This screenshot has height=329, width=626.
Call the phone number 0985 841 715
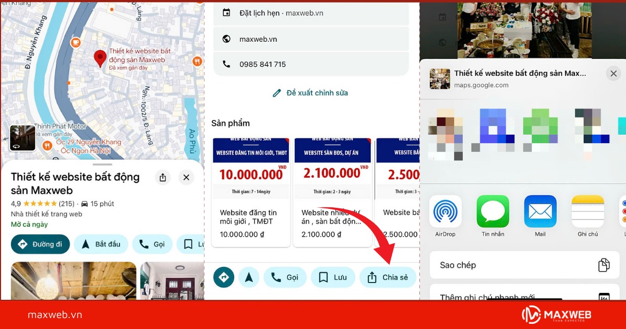click(311, 64)
